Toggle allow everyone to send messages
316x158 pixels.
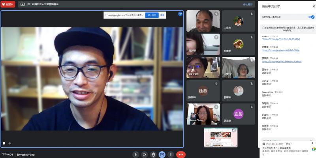[x=311, y=17]
